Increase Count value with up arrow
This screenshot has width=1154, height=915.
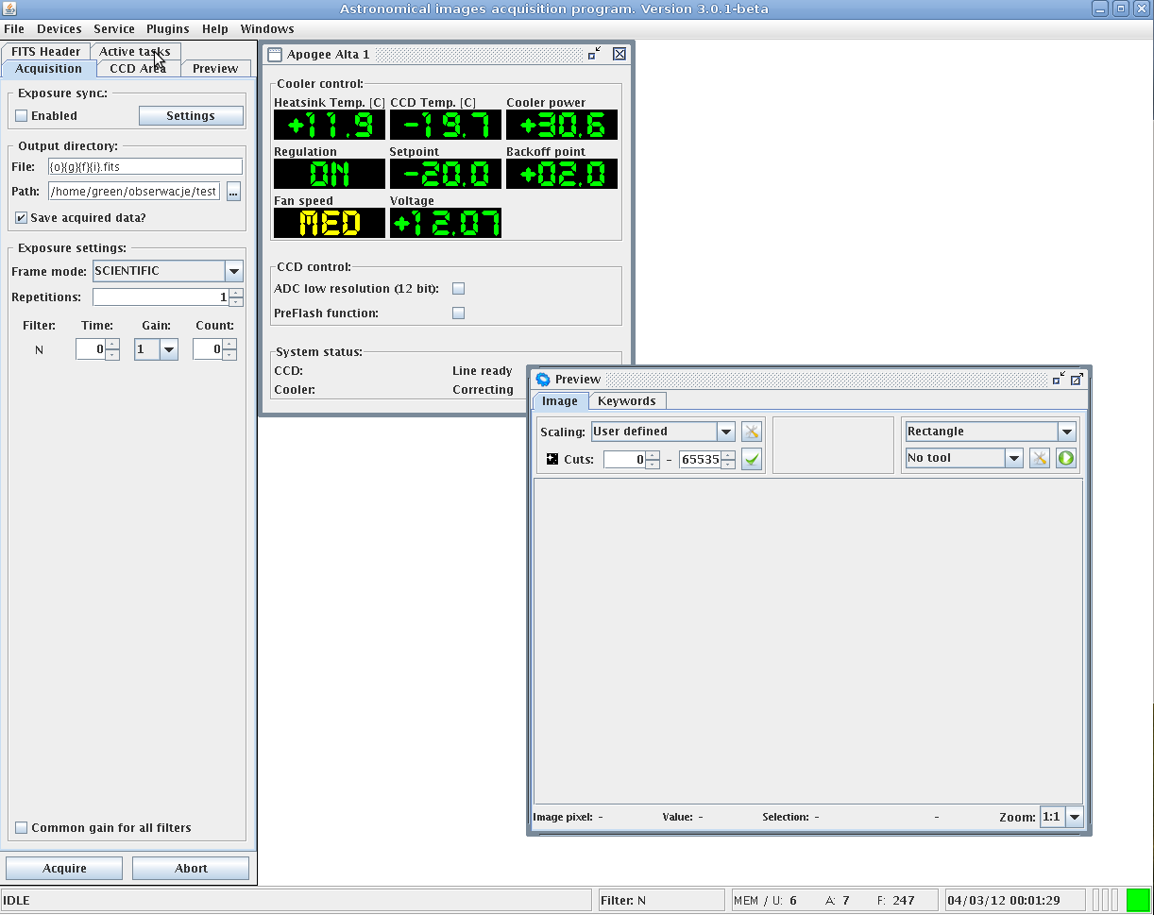tap(229, 345)
